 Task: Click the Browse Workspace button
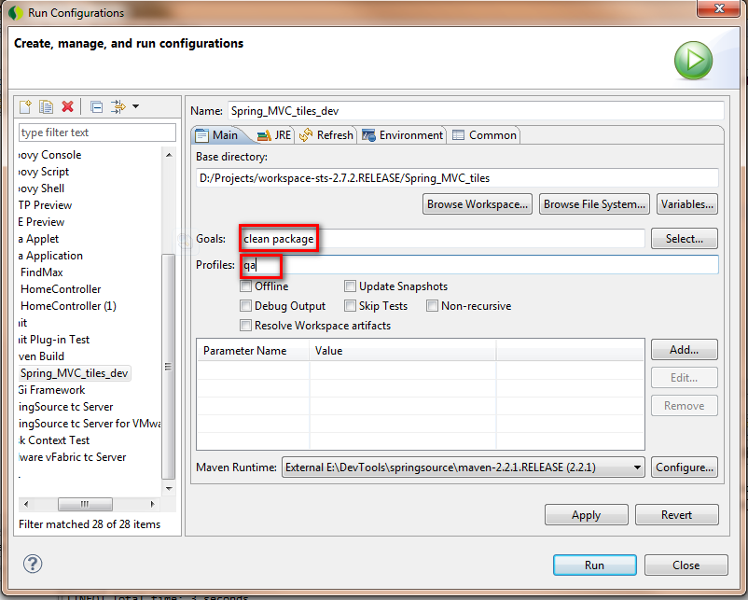(477, 204)
